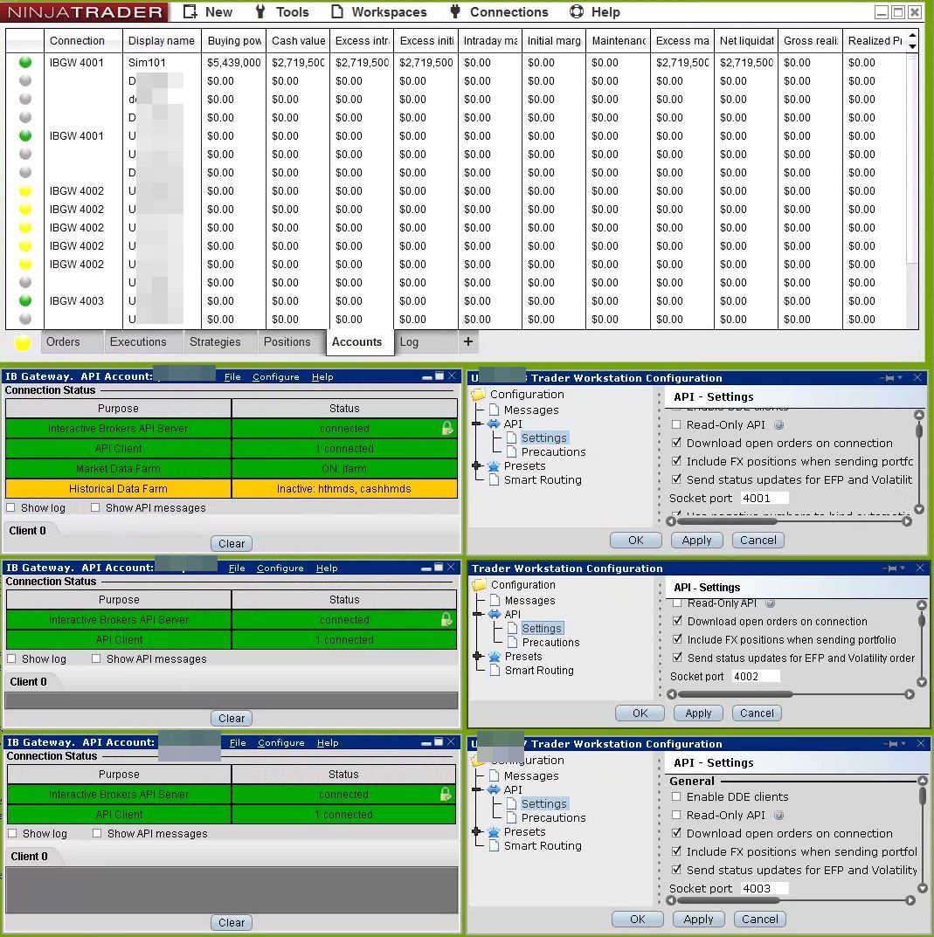Select Messages node in port 4002 configuration tree
Screen dimensions: 934x937
tap(529, 601)
